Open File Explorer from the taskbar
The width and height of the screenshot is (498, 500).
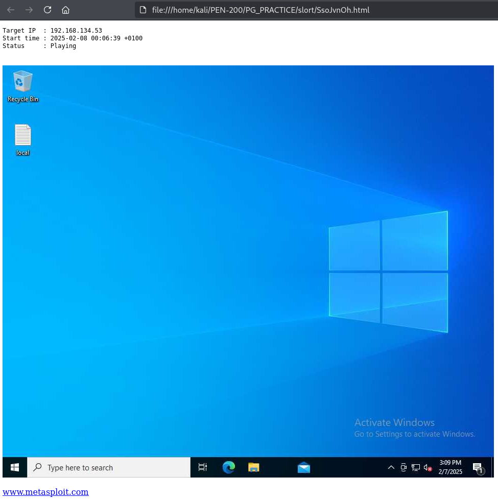254,467
